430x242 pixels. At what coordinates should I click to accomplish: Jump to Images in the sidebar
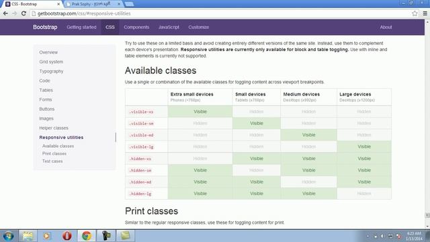click(46, 118)
